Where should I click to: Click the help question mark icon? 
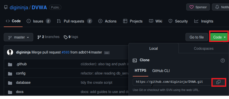tap(222, 60)
